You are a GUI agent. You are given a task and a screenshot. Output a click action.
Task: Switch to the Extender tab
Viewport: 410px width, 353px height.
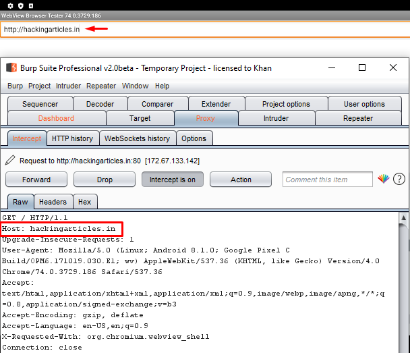point(216,104)
